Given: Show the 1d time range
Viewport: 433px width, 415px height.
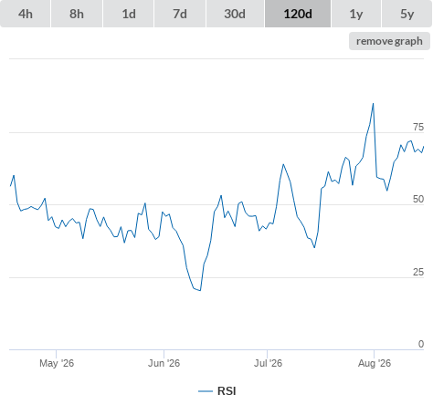Looking at the screenshot, I should click(x=129, y=14).
